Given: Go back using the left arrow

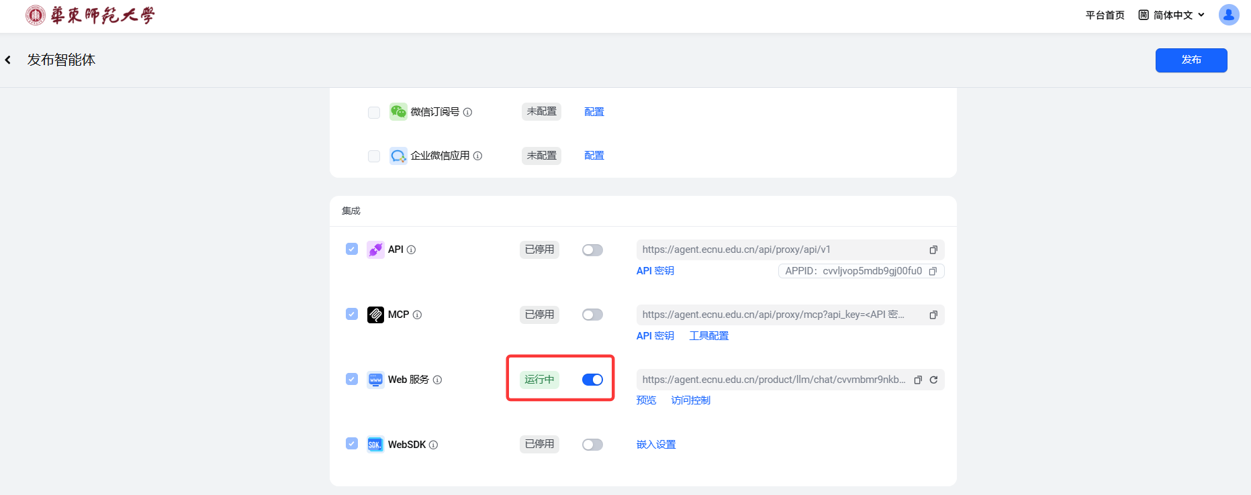Looking at the screenshot, I should point(8,60).
